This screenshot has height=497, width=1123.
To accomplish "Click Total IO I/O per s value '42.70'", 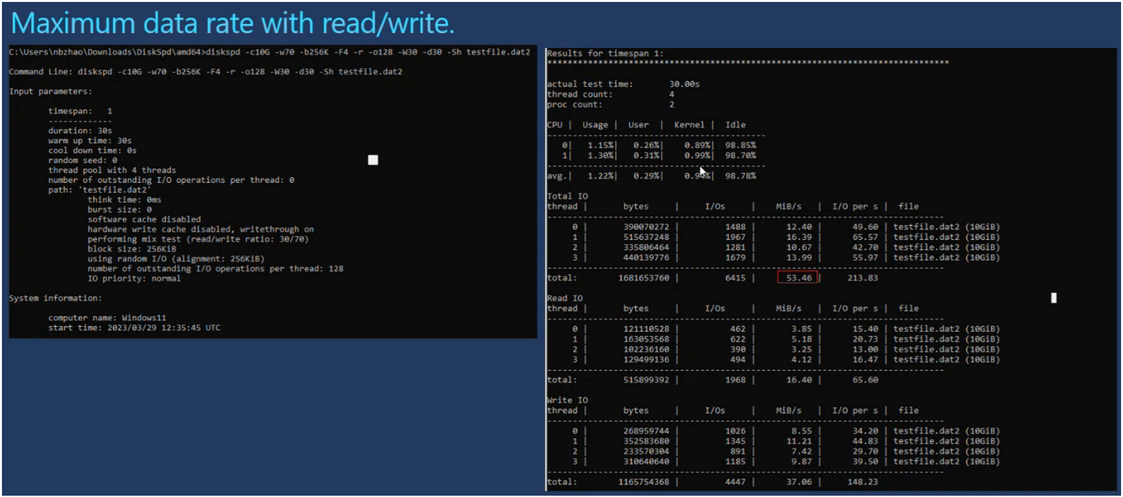I will 865,248.
